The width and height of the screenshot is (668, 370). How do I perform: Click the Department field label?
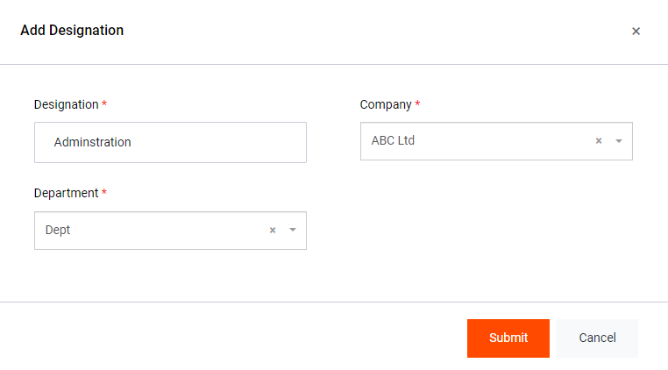point(67,193)
